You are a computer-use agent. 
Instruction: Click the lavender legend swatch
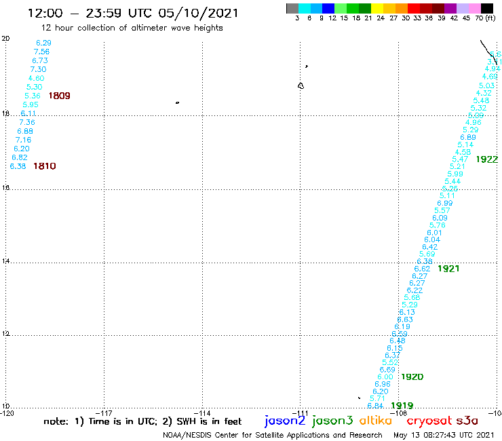point(462,8)
